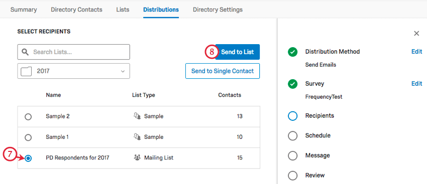427x184 pixels.
Task: Click the Schedule step circle
Action: (x=292, y=136)
